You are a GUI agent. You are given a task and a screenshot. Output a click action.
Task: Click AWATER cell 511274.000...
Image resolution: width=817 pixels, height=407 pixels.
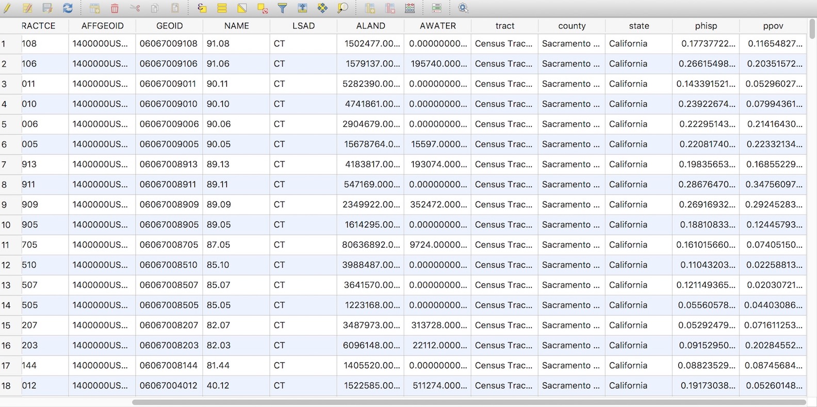click(437, 386)
